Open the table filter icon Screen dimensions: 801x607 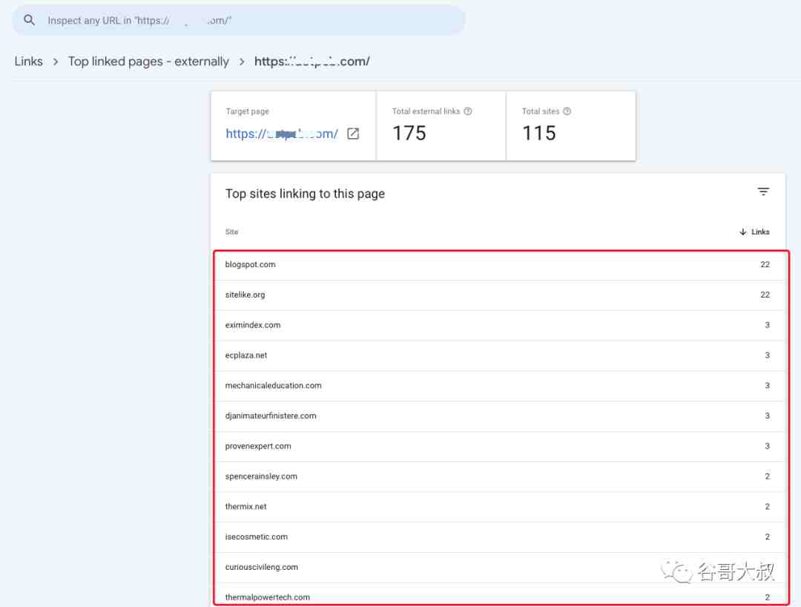(763, 191)
